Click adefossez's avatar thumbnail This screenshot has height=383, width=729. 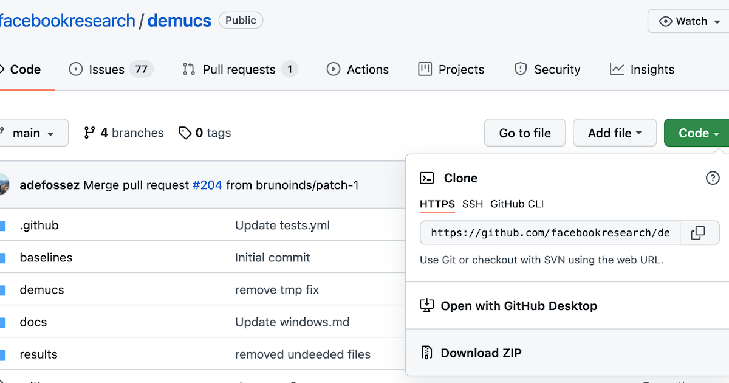coord(4,185)
